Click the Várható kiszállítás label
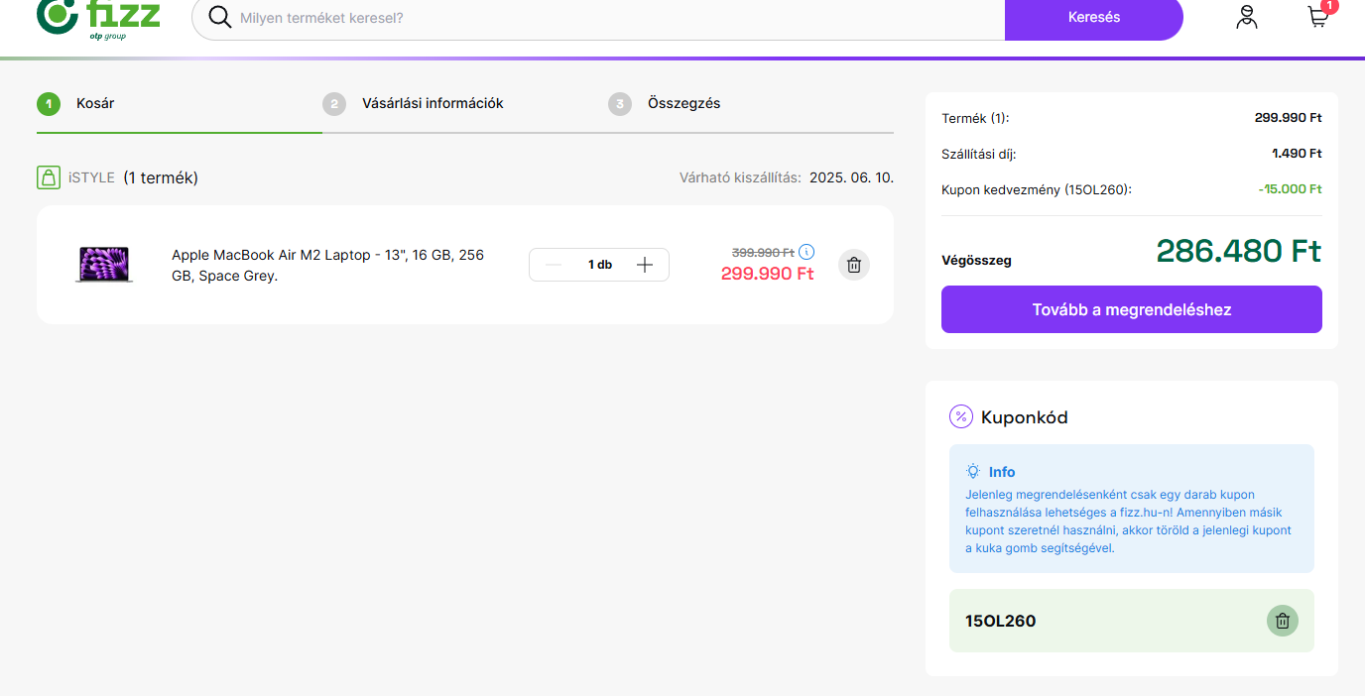1365x696 pixels. point(740,177)
